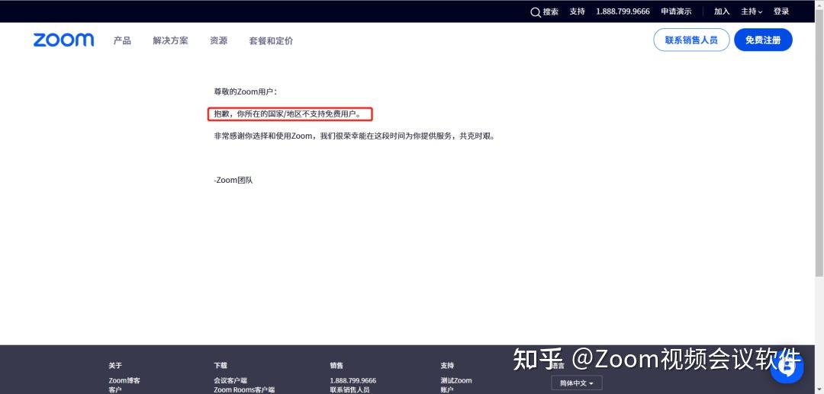Screen dimensions: 824x394
Task: Open the 简体中文 language dropdown
Action: click(577, 383)
